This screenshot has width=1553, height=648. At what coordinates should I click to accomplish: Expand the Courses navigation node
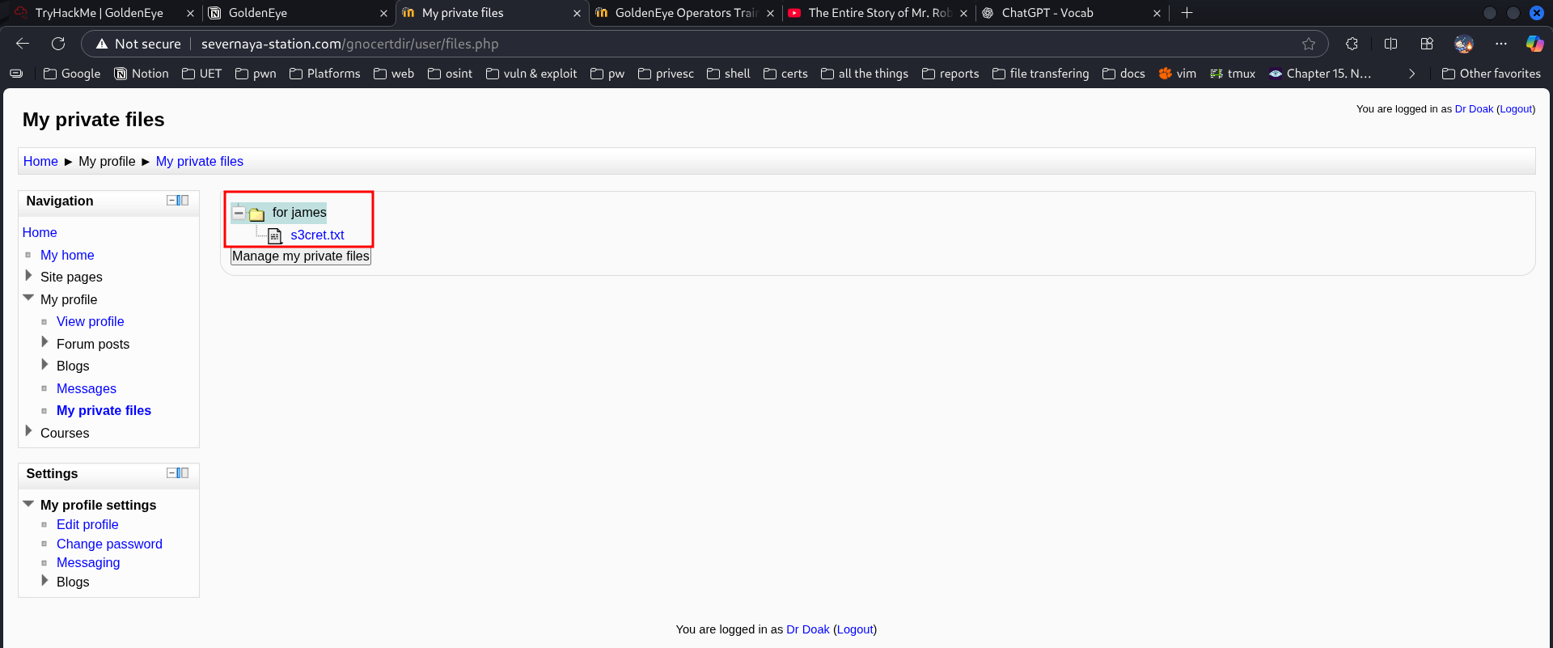[x=29, y=431]
